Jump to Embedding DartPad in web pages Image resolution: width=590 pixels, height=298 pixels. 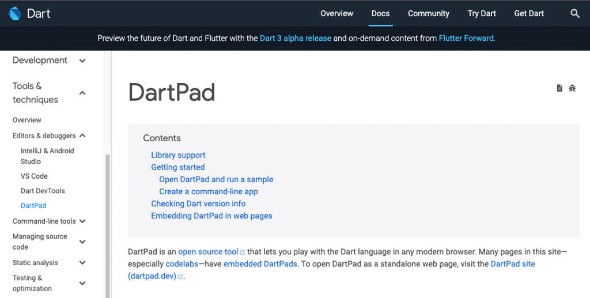coord(211,216)
